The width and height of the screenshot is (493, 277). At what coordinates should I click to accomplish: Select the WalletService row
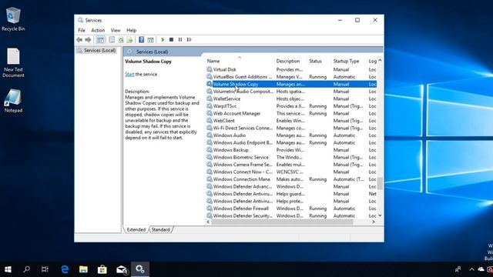291,98
